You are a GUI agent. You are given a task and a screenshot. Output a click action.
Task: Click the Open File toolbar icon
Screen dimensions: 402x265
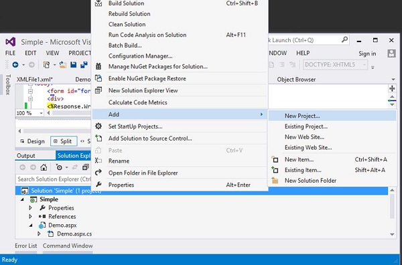(x=63, y=65)
